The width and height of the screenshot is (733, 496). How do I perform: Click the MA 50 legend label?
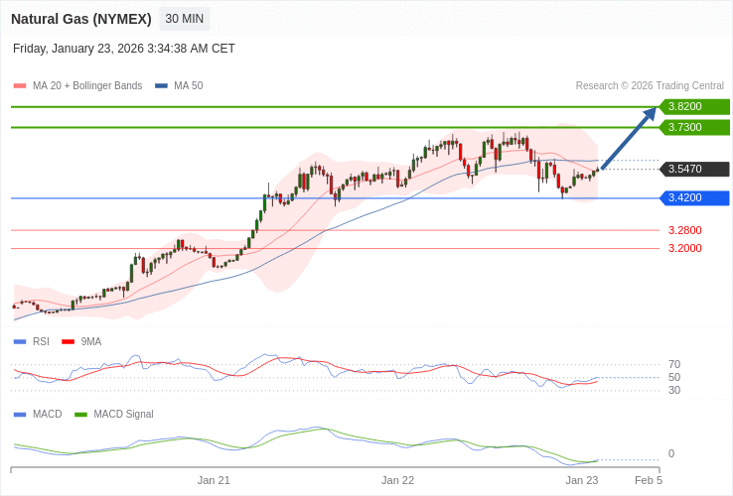coord(189,86)
